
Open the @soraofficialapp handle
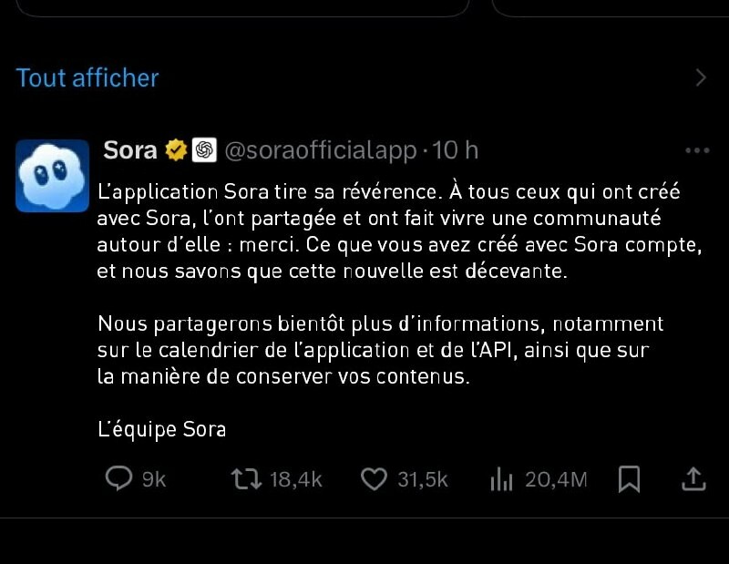[x=320, y=150]
